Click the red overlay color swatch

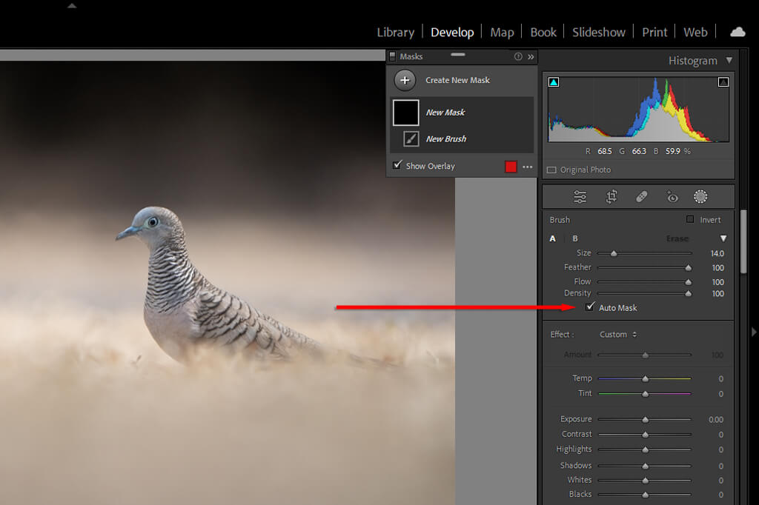pos(511,167)
